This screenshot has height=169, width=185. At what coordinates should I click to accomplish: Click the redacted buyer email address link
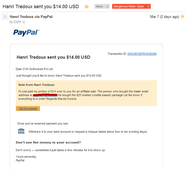click(45, 95)
